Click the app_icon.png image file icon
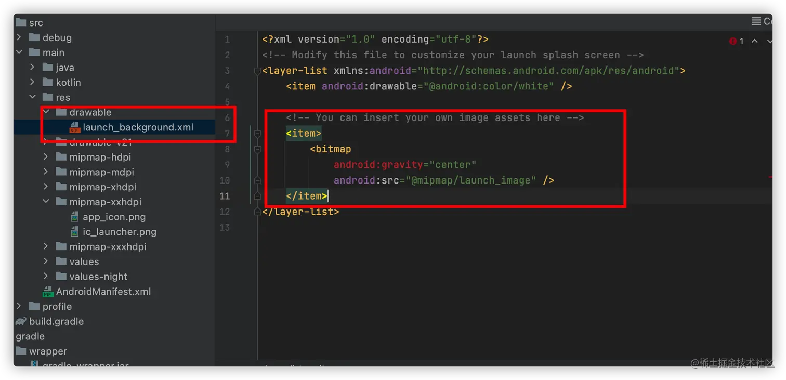This screenshot has width=786, height=380. 75,217
